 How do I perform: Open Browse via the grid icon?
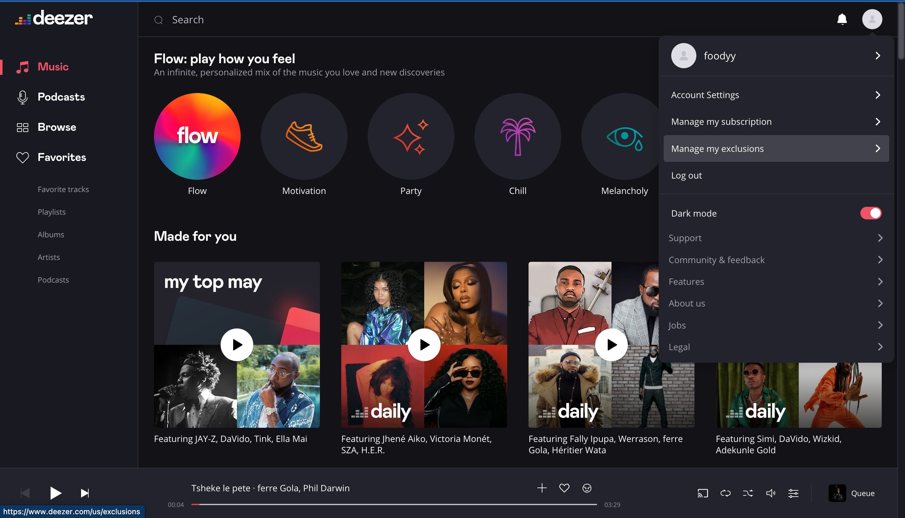coord(22,127)
